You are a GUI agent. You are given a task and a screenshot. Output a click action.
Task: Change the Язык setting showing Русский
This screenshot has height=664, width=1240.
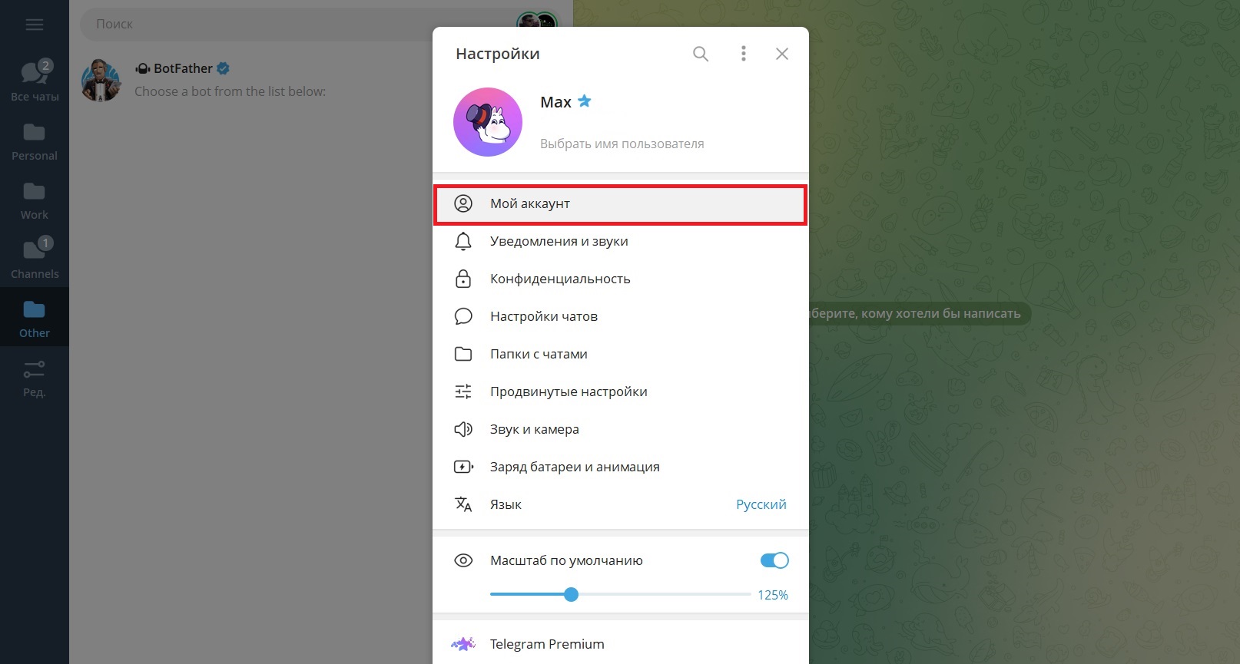pos(621,504)
